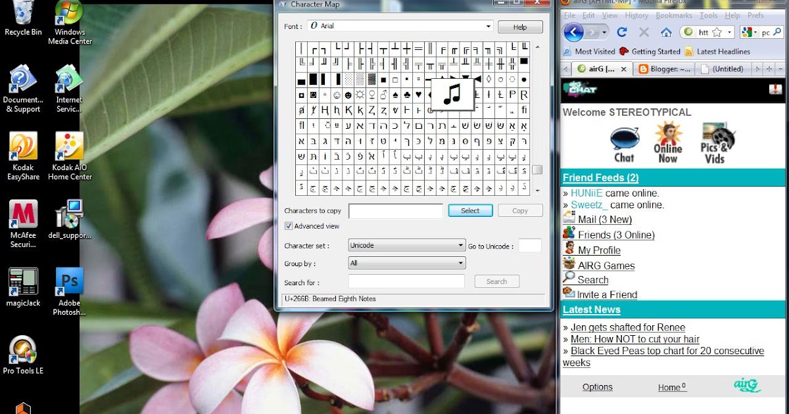
Task: Open Kodak EasyShare desktop shortcut
Action: click(x=24, y=156)
